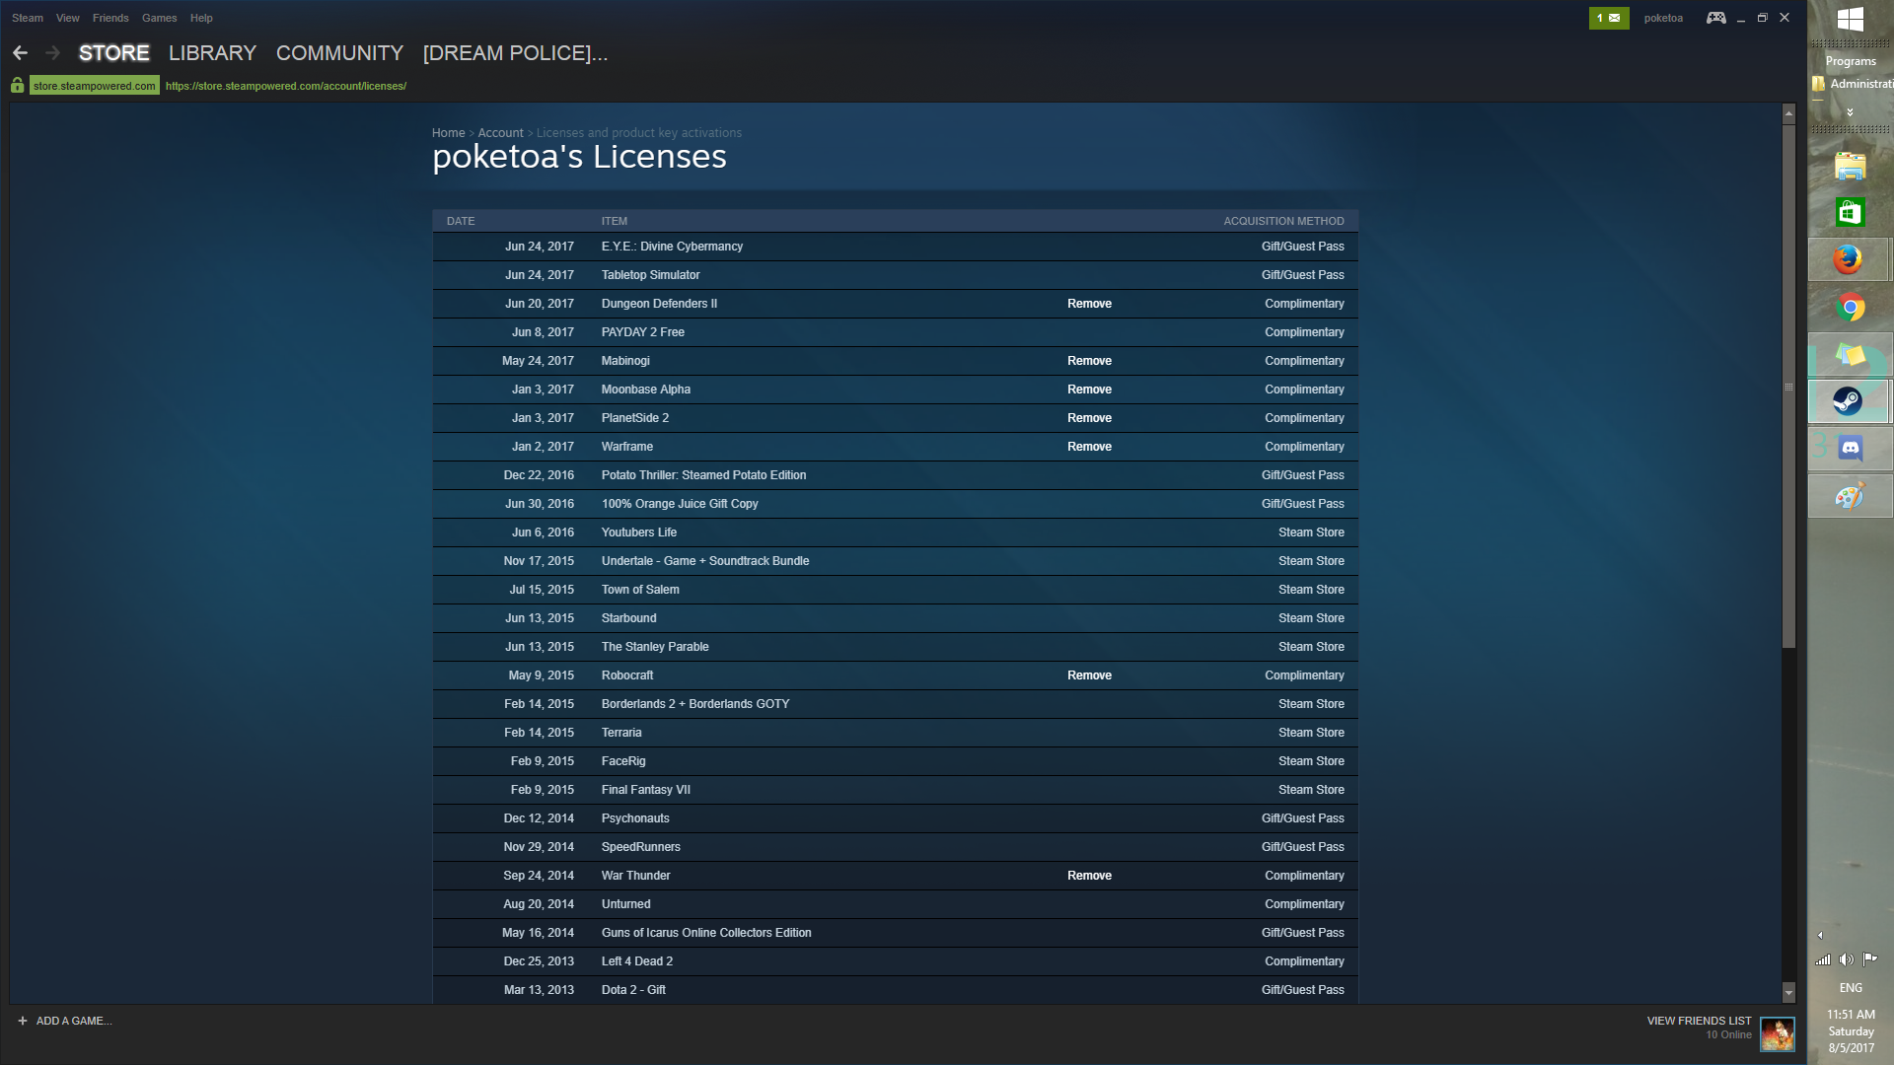Open the network signal tray icon
The width and height of the screenshot is (1894, 1065).
1823,959
